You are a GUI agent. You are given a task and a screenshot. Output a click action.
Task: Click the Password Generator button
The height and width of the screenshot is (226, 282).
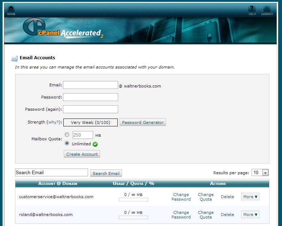click(x=143, y=122)
